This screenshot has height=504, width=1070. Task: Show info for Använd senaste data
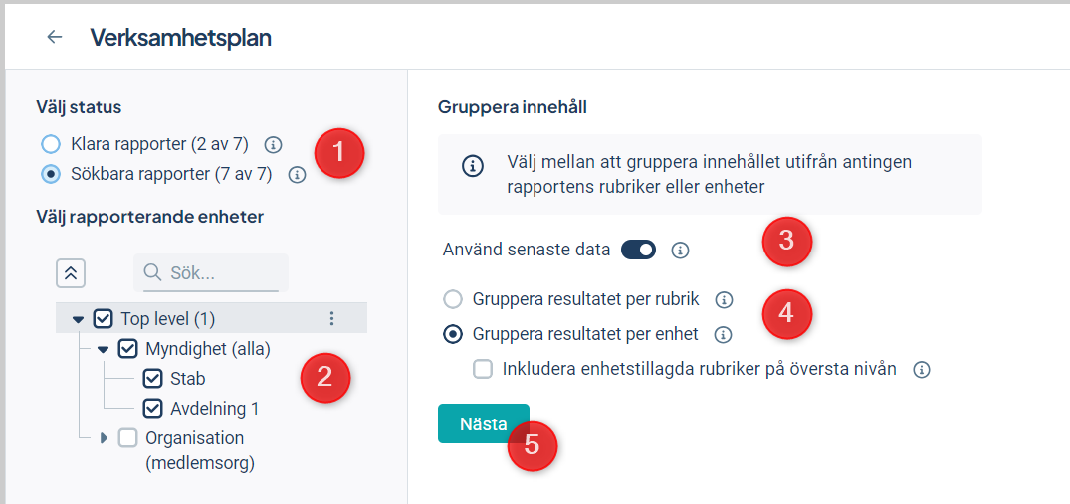click(679, 250)
